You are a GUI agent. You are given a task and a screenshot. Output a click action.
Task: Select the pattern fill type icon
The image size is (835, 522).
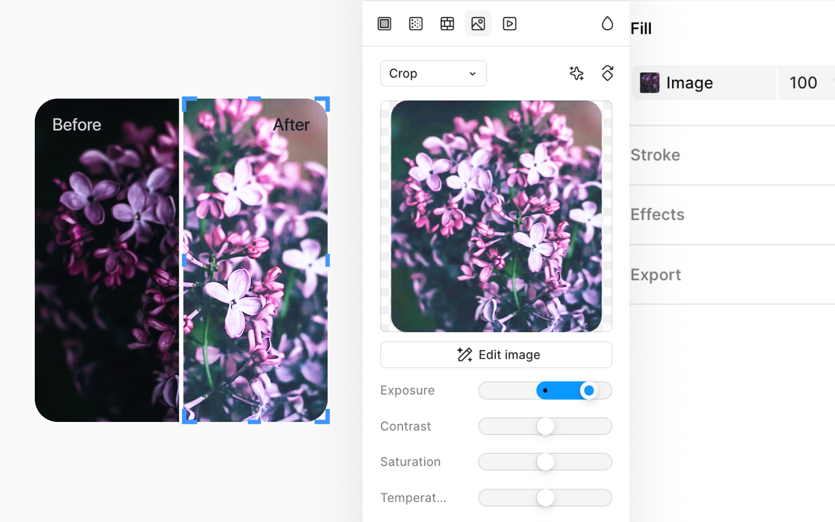447,23
